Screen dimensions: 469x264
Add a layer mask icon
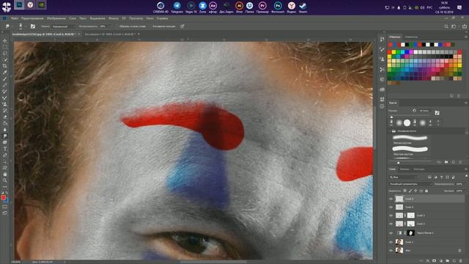pyautogui.click(x=435, y=261)
